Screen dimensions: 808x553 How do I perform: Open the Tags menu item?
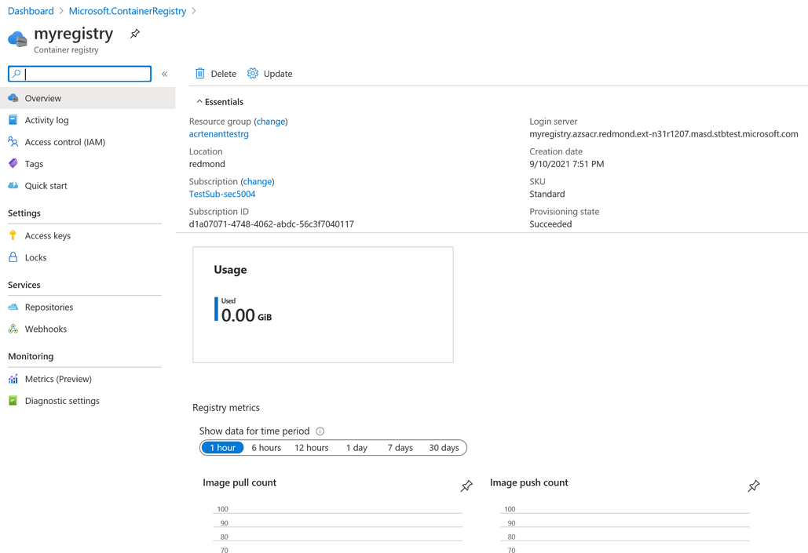pos(88,164)
